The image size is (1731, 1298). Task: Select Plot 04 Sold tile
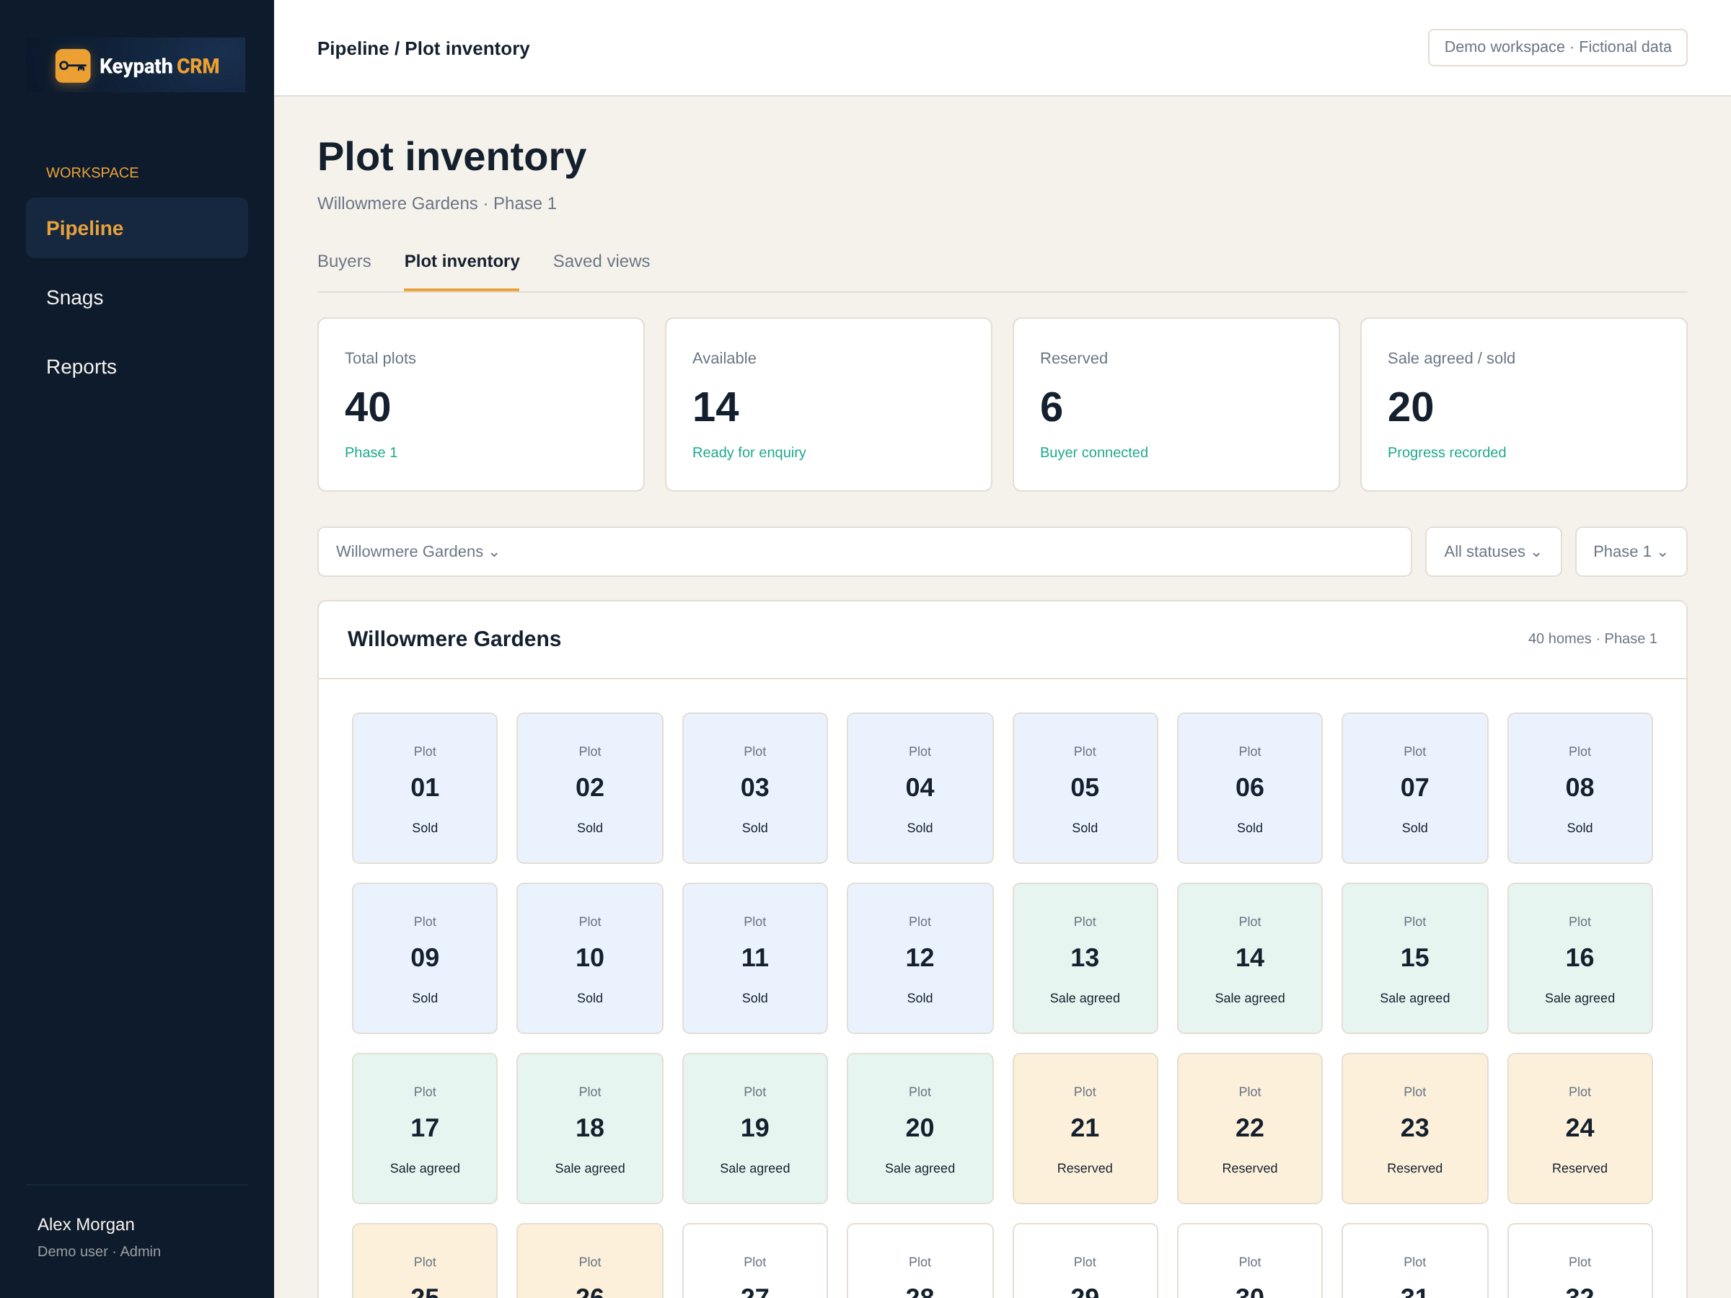920,788
